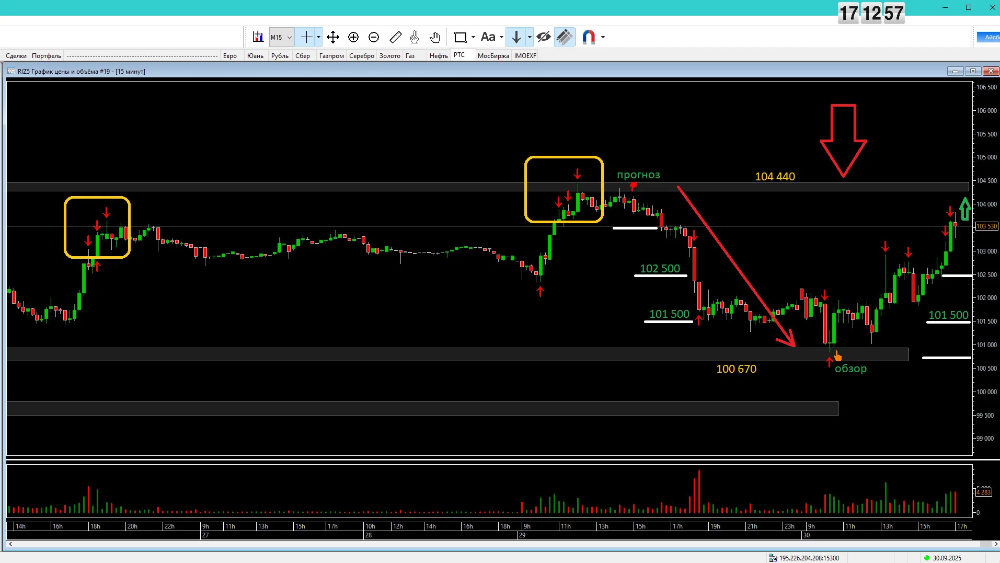Image resolution: width=1000 pixels, height=563 pixels.
Task: Toggle hide drawings eye icon
Action: click(544, 37)
